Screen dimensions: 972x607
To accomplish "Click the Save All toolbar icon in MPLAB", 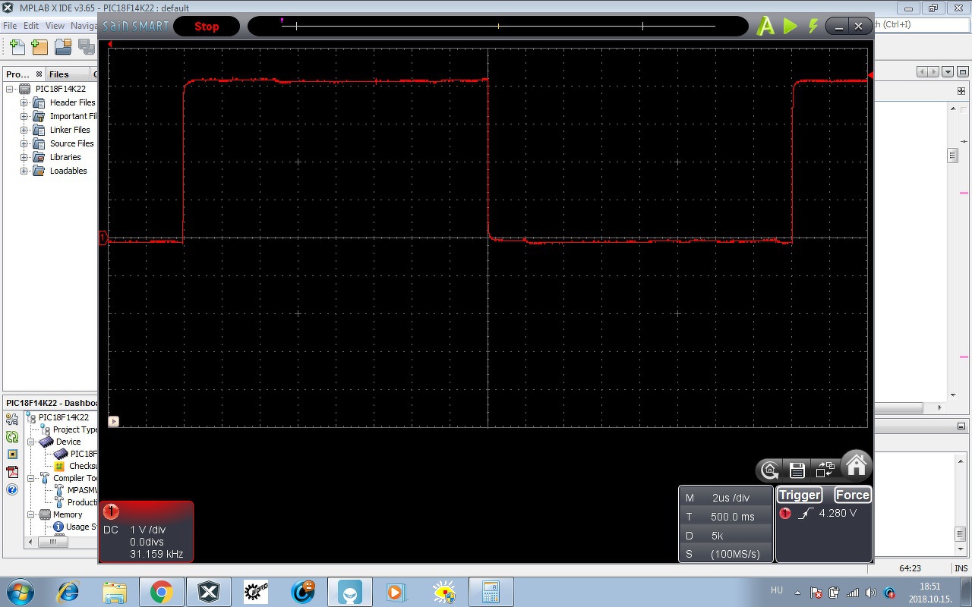I will pos(86,47).
